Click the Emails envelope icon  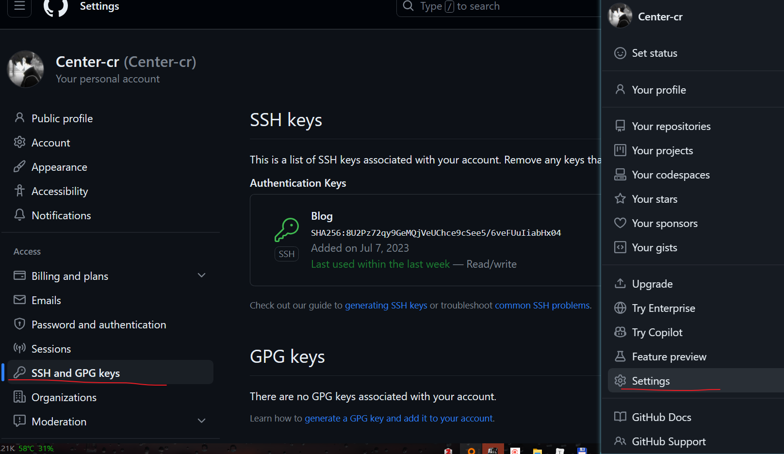19,300
